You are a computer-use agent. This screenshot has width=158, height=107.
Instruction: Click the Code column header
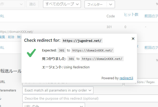pyautogui.click(x=111, y=16)
